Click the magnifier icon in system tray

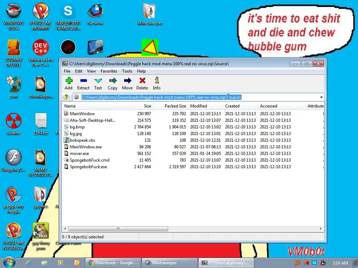(x=297, y=263)
